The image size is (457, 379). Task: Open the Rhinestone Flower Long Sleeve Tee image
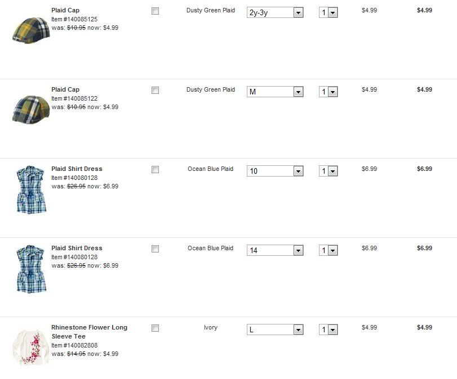[x=30, y=346]
